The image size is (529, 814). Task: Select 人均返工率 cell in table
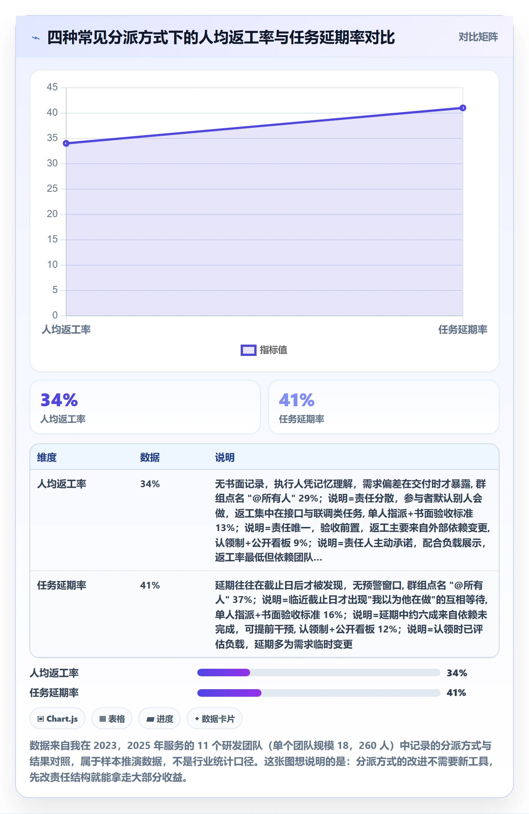[x=62, y=484]
